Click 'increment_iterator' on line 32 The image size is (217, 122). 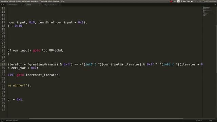42,75
